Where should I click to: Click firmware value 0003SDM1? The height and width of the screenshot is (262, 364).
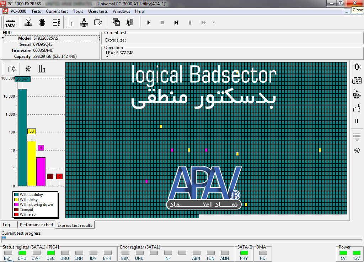43,50
